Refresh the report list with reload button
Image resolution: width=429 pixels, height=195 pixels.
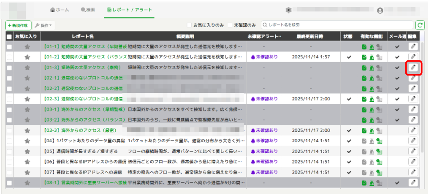420,25
